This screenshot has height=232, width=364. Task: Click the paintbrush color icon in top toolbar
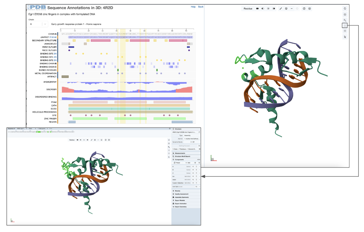point(281,8)
